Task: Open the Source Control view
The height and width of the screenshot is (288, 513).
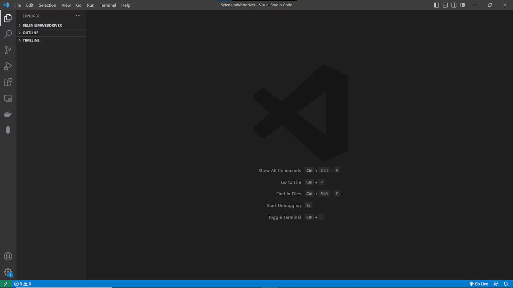Action: (8, 50)
